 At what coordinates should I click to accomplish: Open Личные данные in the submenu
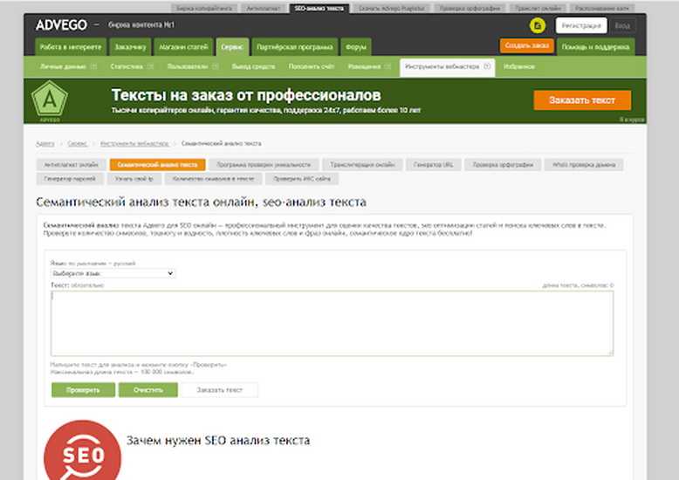[63, 66]
